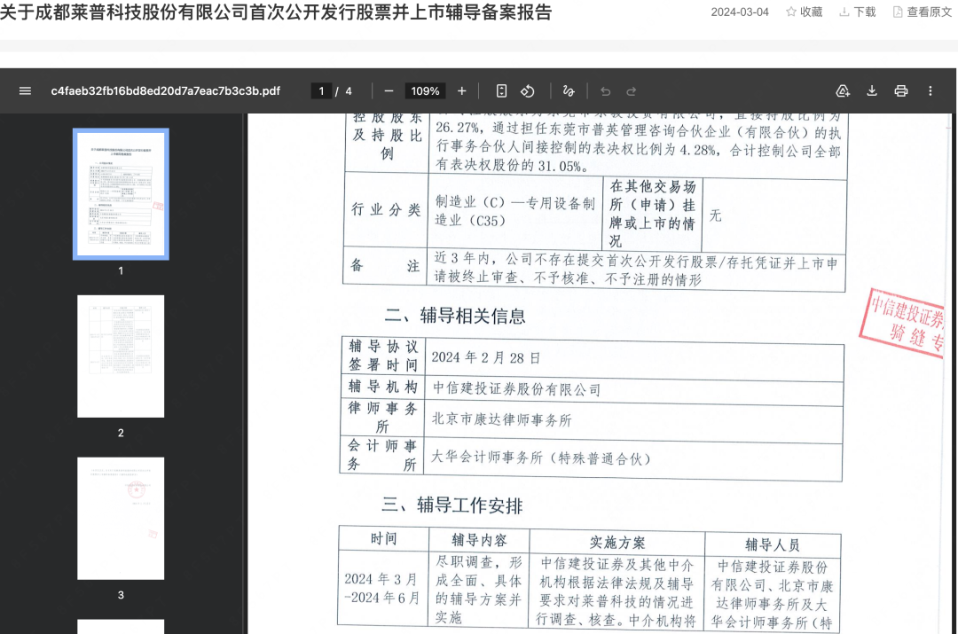The height and width of the screenshot is (634, 958).
Task: Download the PDF from the viewer toolbar
Action: 872,91
